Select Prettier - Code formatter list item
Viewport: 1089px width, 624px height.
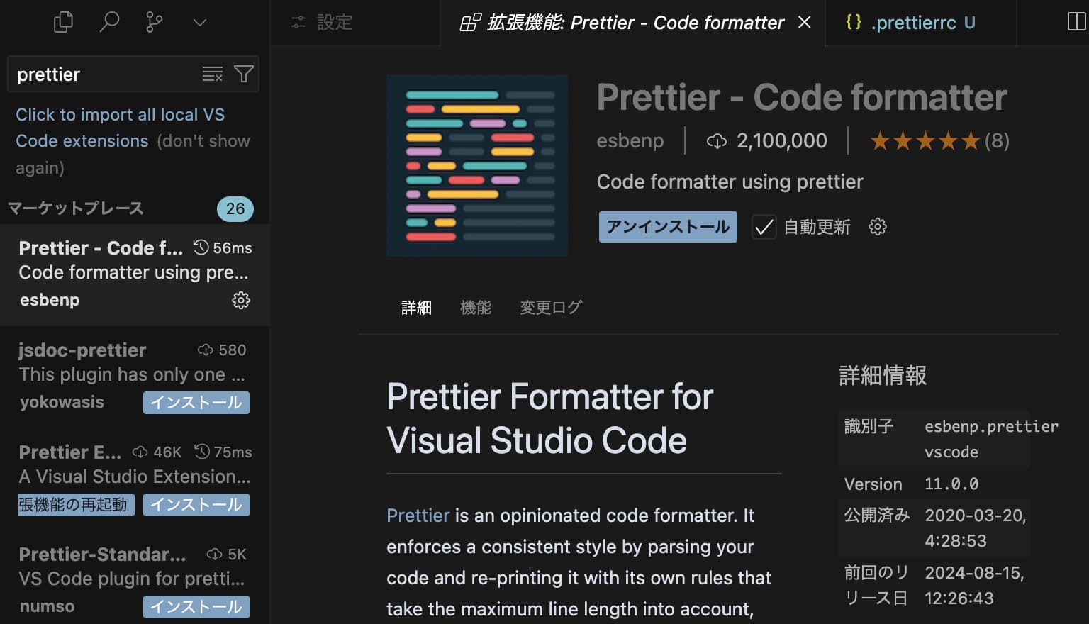pyautogui.click(x=135, y=275)
